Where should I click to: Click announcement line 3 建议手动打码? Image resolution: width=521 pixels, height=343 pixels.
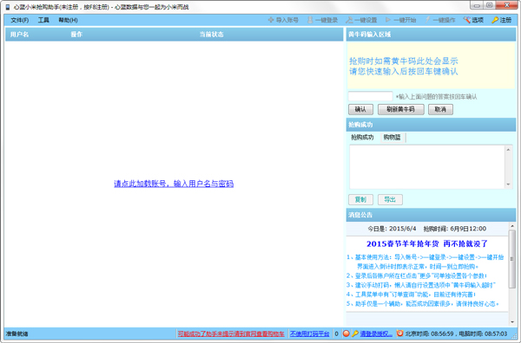coord(421,285)
